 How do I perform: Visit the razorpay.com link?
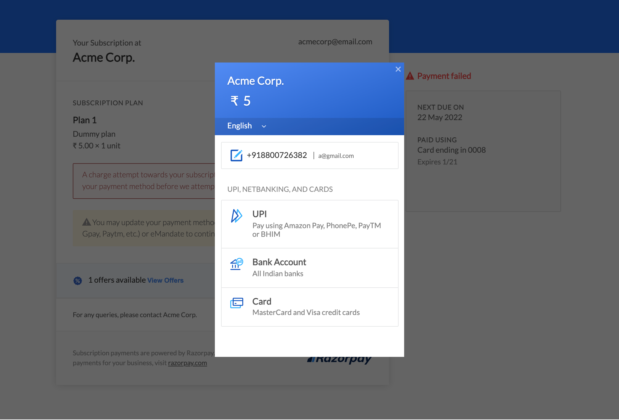(x=187, y=363)
